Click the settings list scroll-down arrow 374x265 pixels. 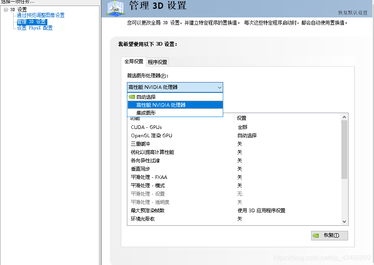click(x=344, y=222)
